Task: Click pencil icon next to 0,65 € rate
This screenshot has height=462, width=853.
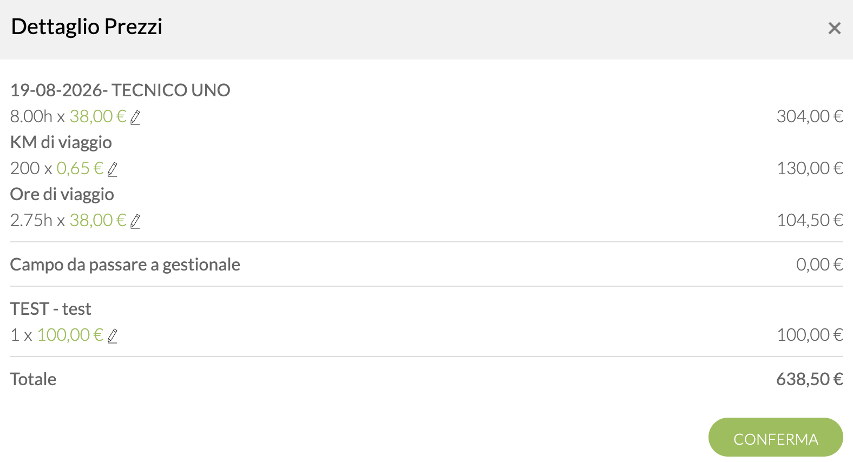Action: coord(113,169)
